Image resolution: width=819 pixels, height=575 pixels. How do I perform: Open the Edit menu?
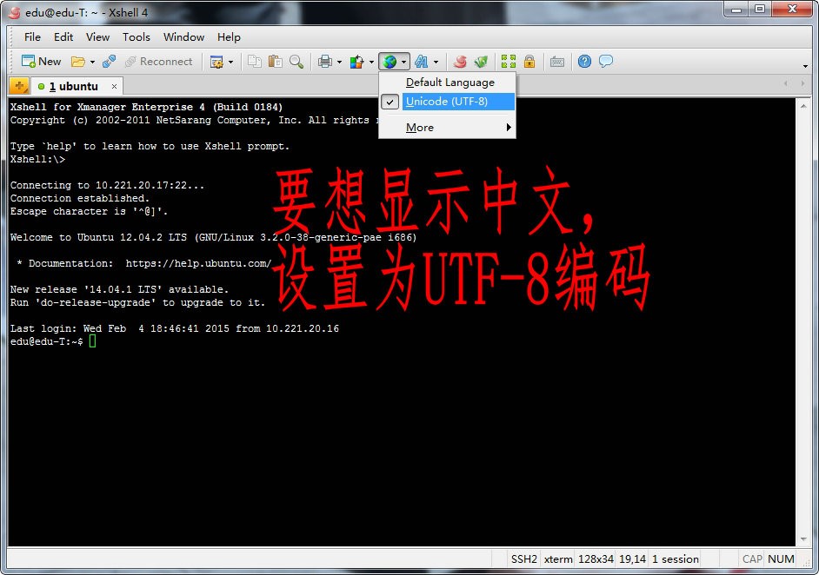[x=63, y=37]
